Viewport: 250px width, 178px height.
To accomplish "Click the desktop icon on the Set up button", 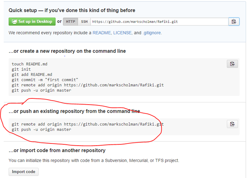I will [x=14, y=22].
